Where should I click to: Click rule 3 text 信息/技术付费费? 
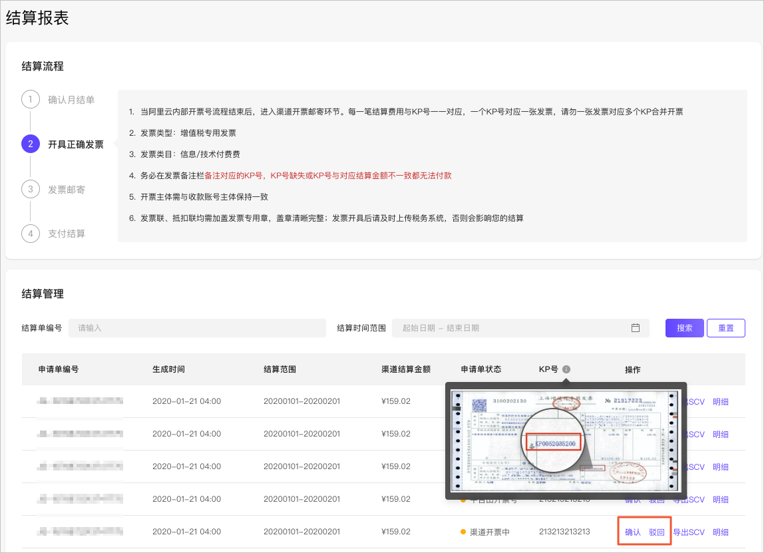point(210,154)
